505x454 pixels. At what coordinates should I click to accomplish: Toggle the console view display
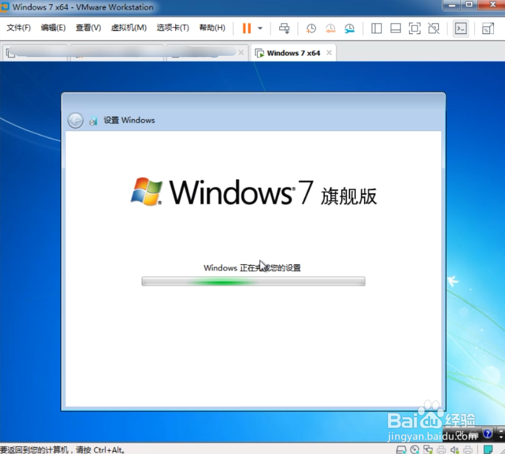[x=460, y=28]
